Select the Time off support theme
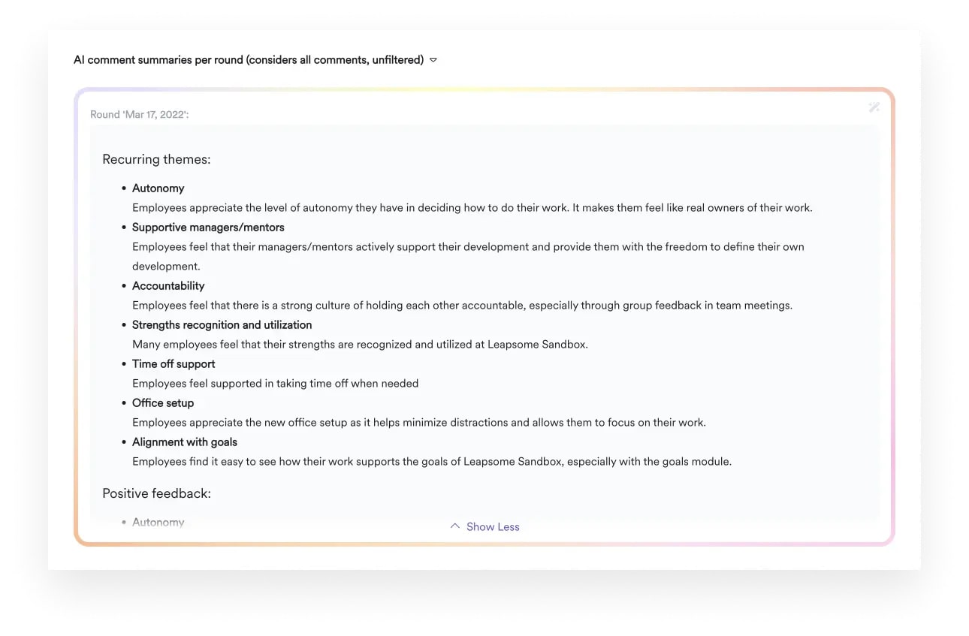969x636 pixels. [x=174, y=363]
